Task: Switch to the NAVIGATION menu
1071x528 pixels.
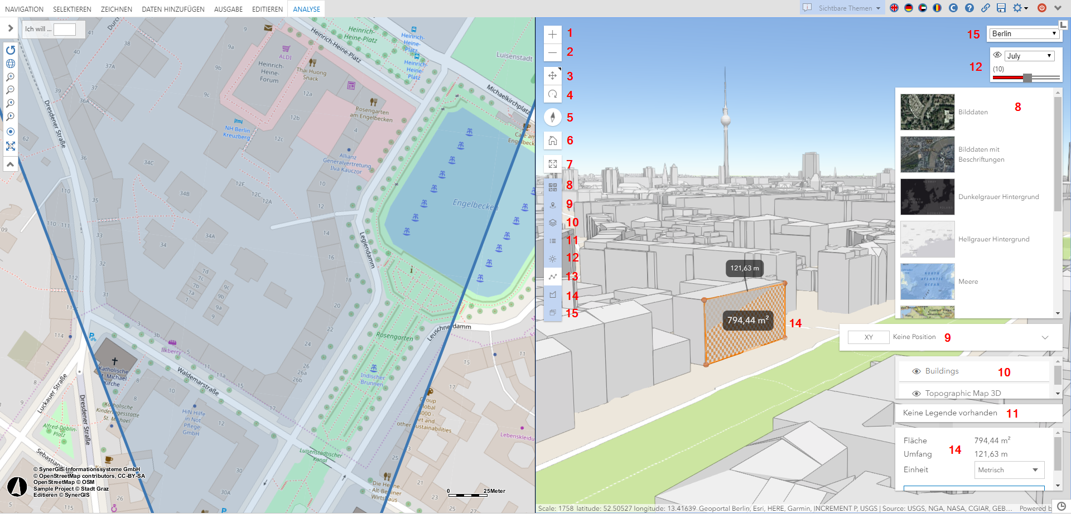Action: (24, 9)
